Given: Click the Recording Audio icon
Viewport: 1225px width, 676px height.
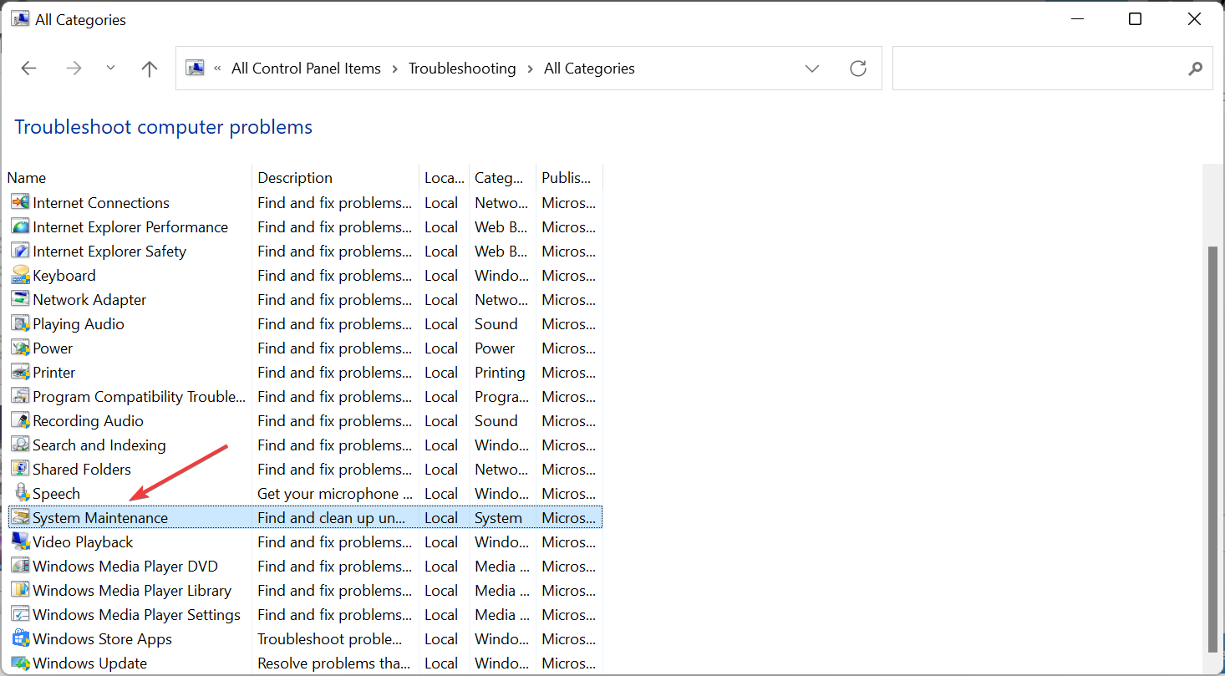Looking at the screenshot, I should coord(20,420).
